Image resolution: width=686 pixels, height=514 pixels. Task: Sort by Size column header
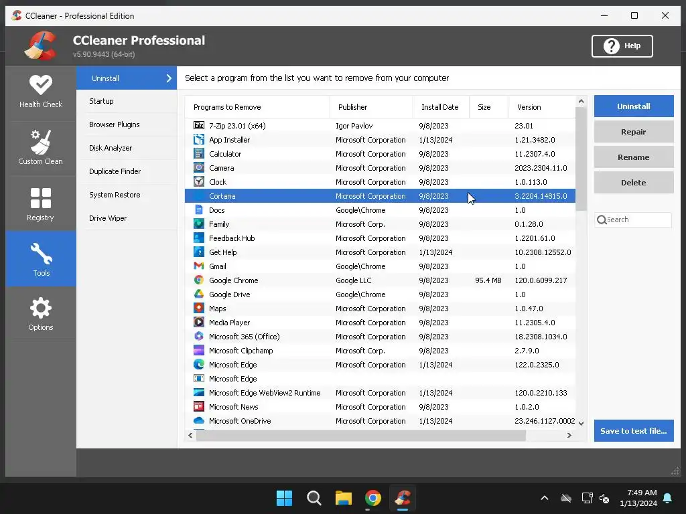pyautogui.click(x=488, y=107)
